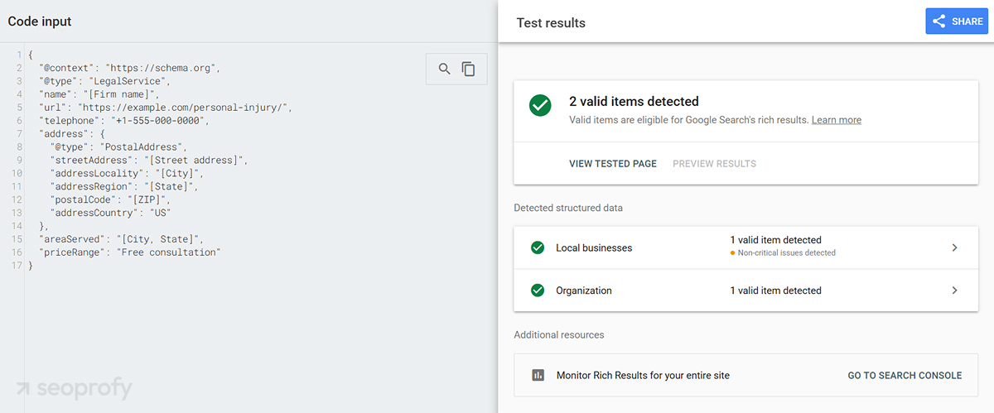Click "Monitor Rich Results for your entire site"
This screenshot has width=994, height=413.
point(643,376)
